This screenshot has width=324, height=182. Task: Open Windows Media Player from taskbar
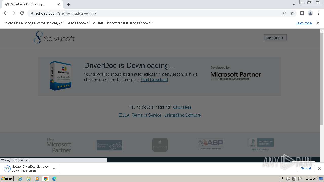pos(37,179)
